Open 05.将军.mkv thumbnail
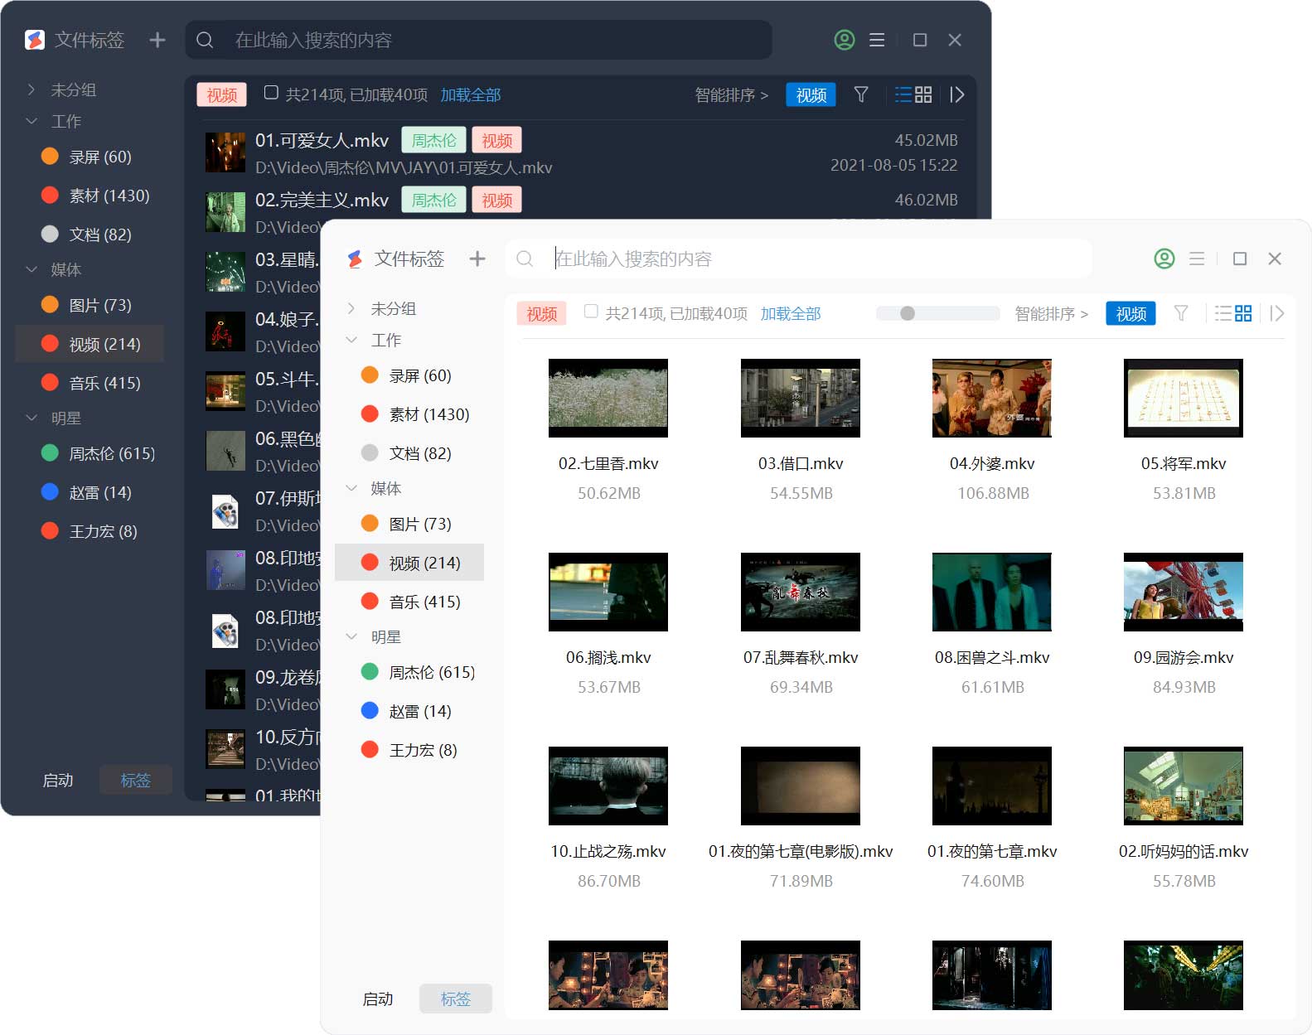 pos(1184,398)
